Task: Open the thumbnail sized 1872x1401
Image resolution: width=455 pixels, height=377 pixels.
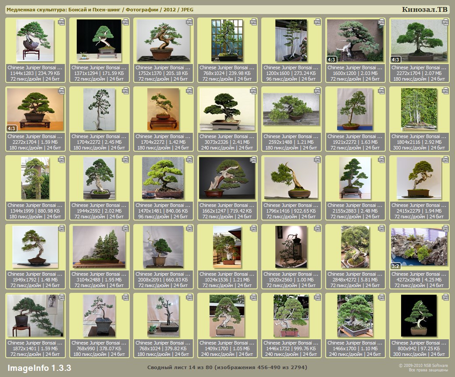Action: [35, 316]
